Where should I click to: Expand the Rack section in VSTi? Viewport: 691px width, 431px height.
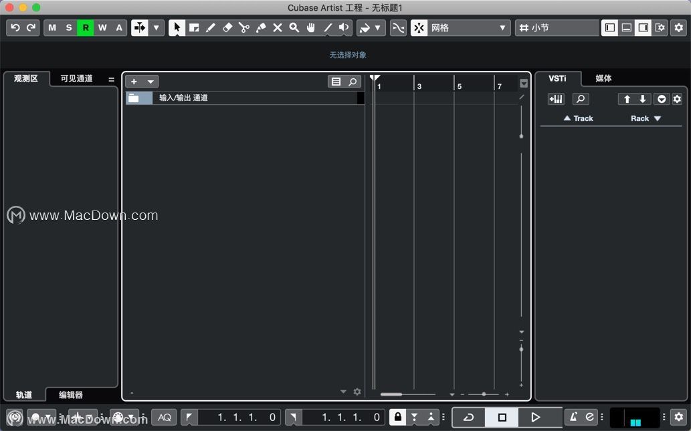pyautogui.click(x=646, y=118)
